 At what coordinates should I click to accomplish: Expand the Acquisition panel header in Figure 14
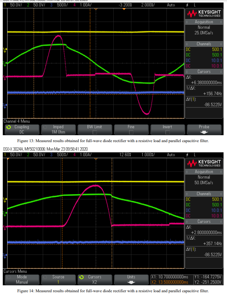pyautogui.click(x=204, y=172)
